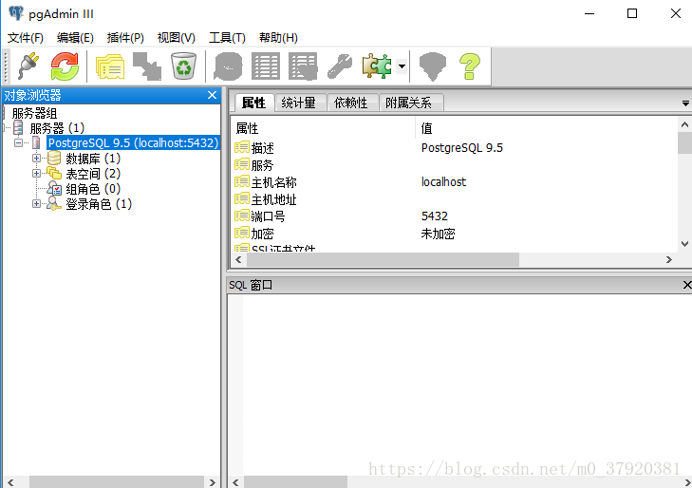Click the pgAdmin elephant title bar icon
692x488 pixels.
(x=16, y=13)
